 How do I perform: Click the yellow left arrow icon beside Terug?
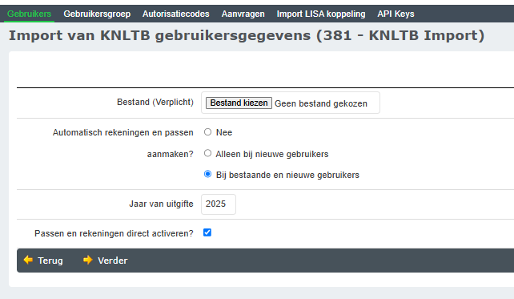(28, 260)
